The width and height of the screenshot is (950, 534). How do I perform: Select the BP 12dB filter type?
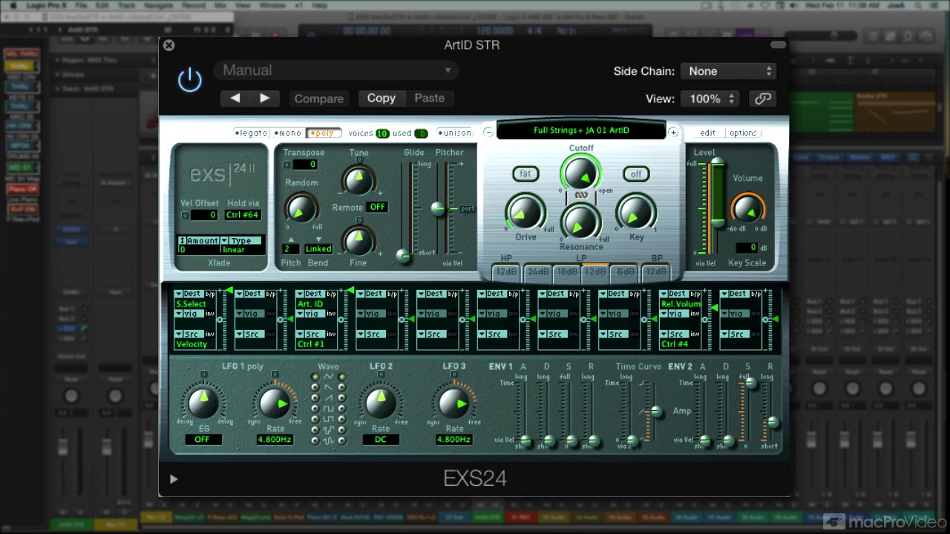tap(656, 272)
